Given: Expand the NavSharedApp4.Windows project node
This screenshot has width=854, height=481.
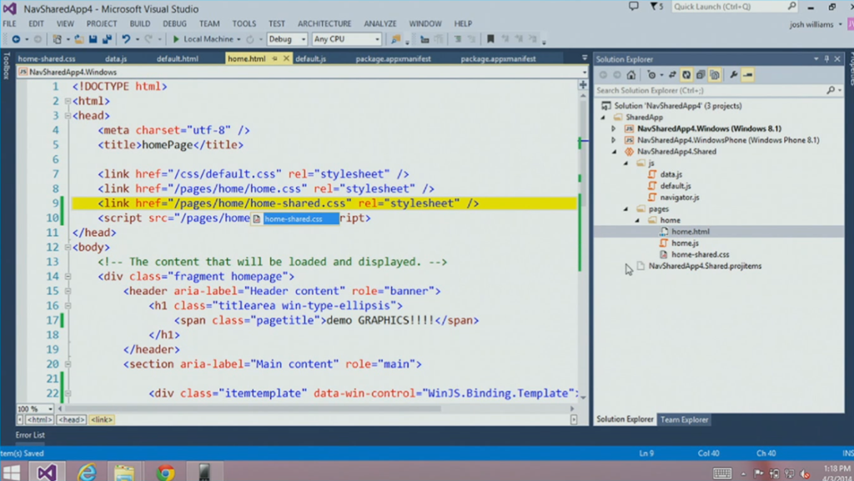Looking at the screenshot, I should (x=614, y=129).
